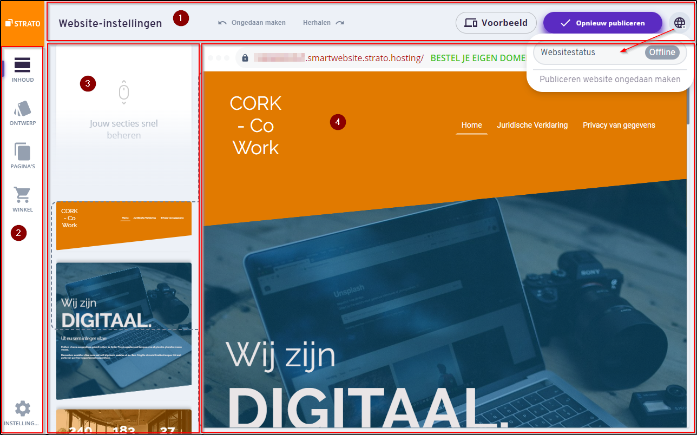
Task: Click the STRATO logo
Action: [22, 22]
